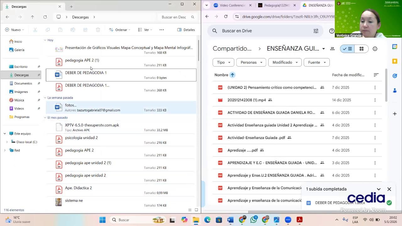Reload the Google Drive page
The image size is (402, 226).
(226, 17)
